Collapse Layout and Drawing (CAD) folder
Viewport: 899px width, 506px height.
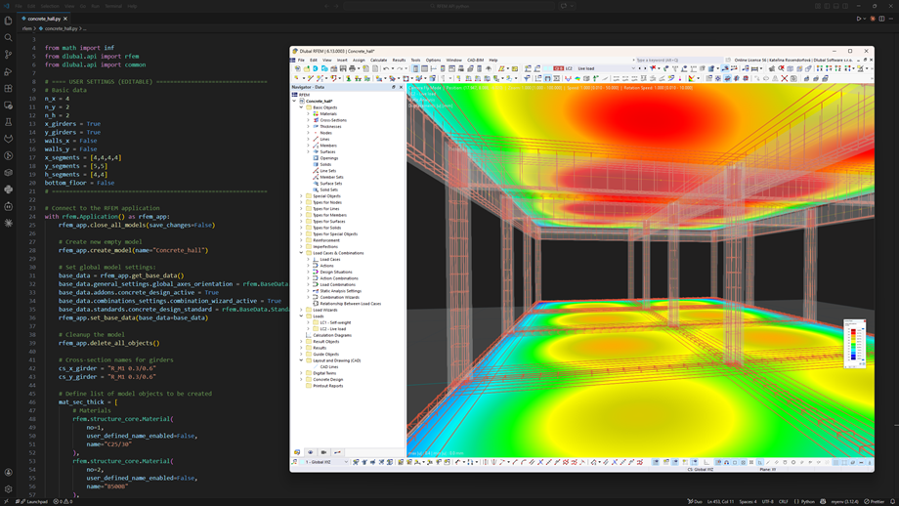(301, 360)
